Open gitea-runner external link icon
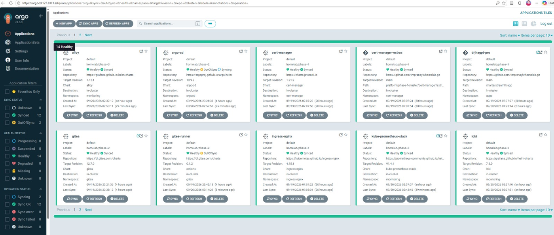 241,135
